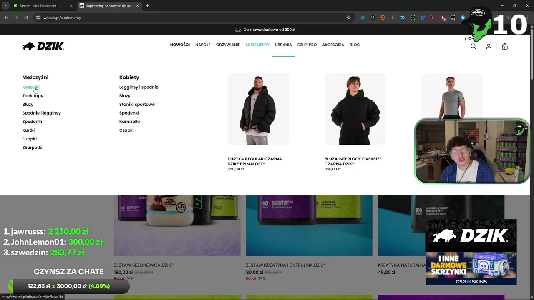Screen dimensions: 534x300
Task: Open ZESTAW SEZONOWCA DZIK® product title
Action: pos(144,265)
